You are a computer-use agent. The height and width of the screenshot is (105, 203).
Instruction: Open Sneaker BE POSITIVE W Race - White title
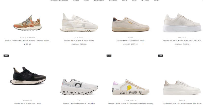[79, 40]
